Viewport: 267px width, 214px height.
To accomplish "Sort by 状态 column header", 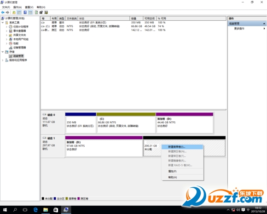I will [x=104, y=18].
